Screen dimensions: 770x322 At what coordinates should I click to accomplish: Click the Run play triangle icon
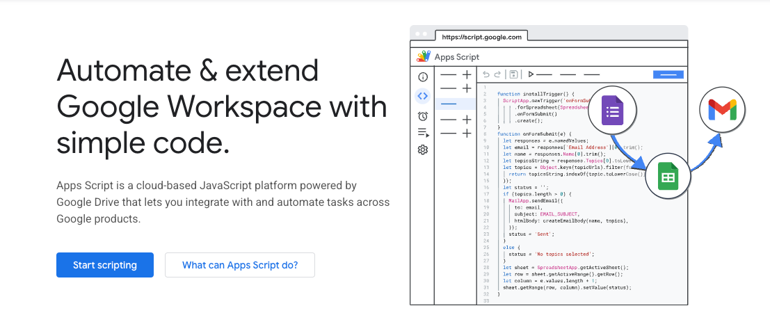point(530,74)
